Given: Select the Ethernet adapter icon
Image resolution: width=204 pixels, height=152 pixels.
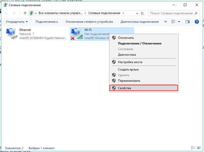Looking at the screenshot, I should pos(12,34).
